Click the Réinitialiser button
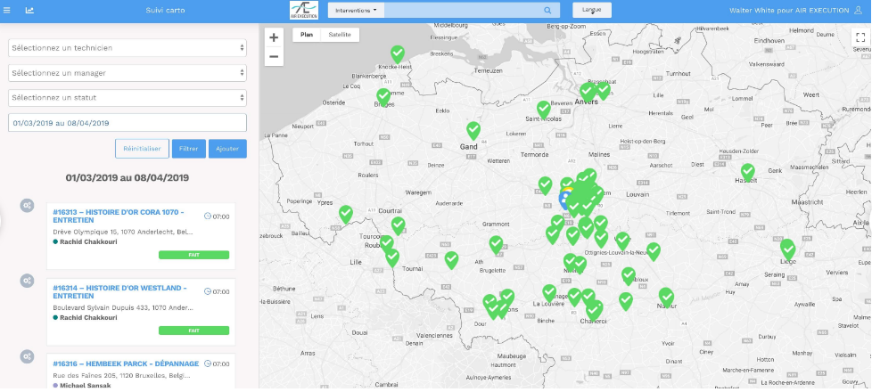This screenshot has width=872, height=392. pyautogui.click(x=142, y=149)
